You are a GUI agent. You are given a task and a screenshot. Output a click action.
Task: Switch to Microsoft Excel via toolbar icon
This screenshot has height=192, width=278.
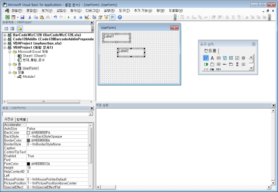[7, 17]
